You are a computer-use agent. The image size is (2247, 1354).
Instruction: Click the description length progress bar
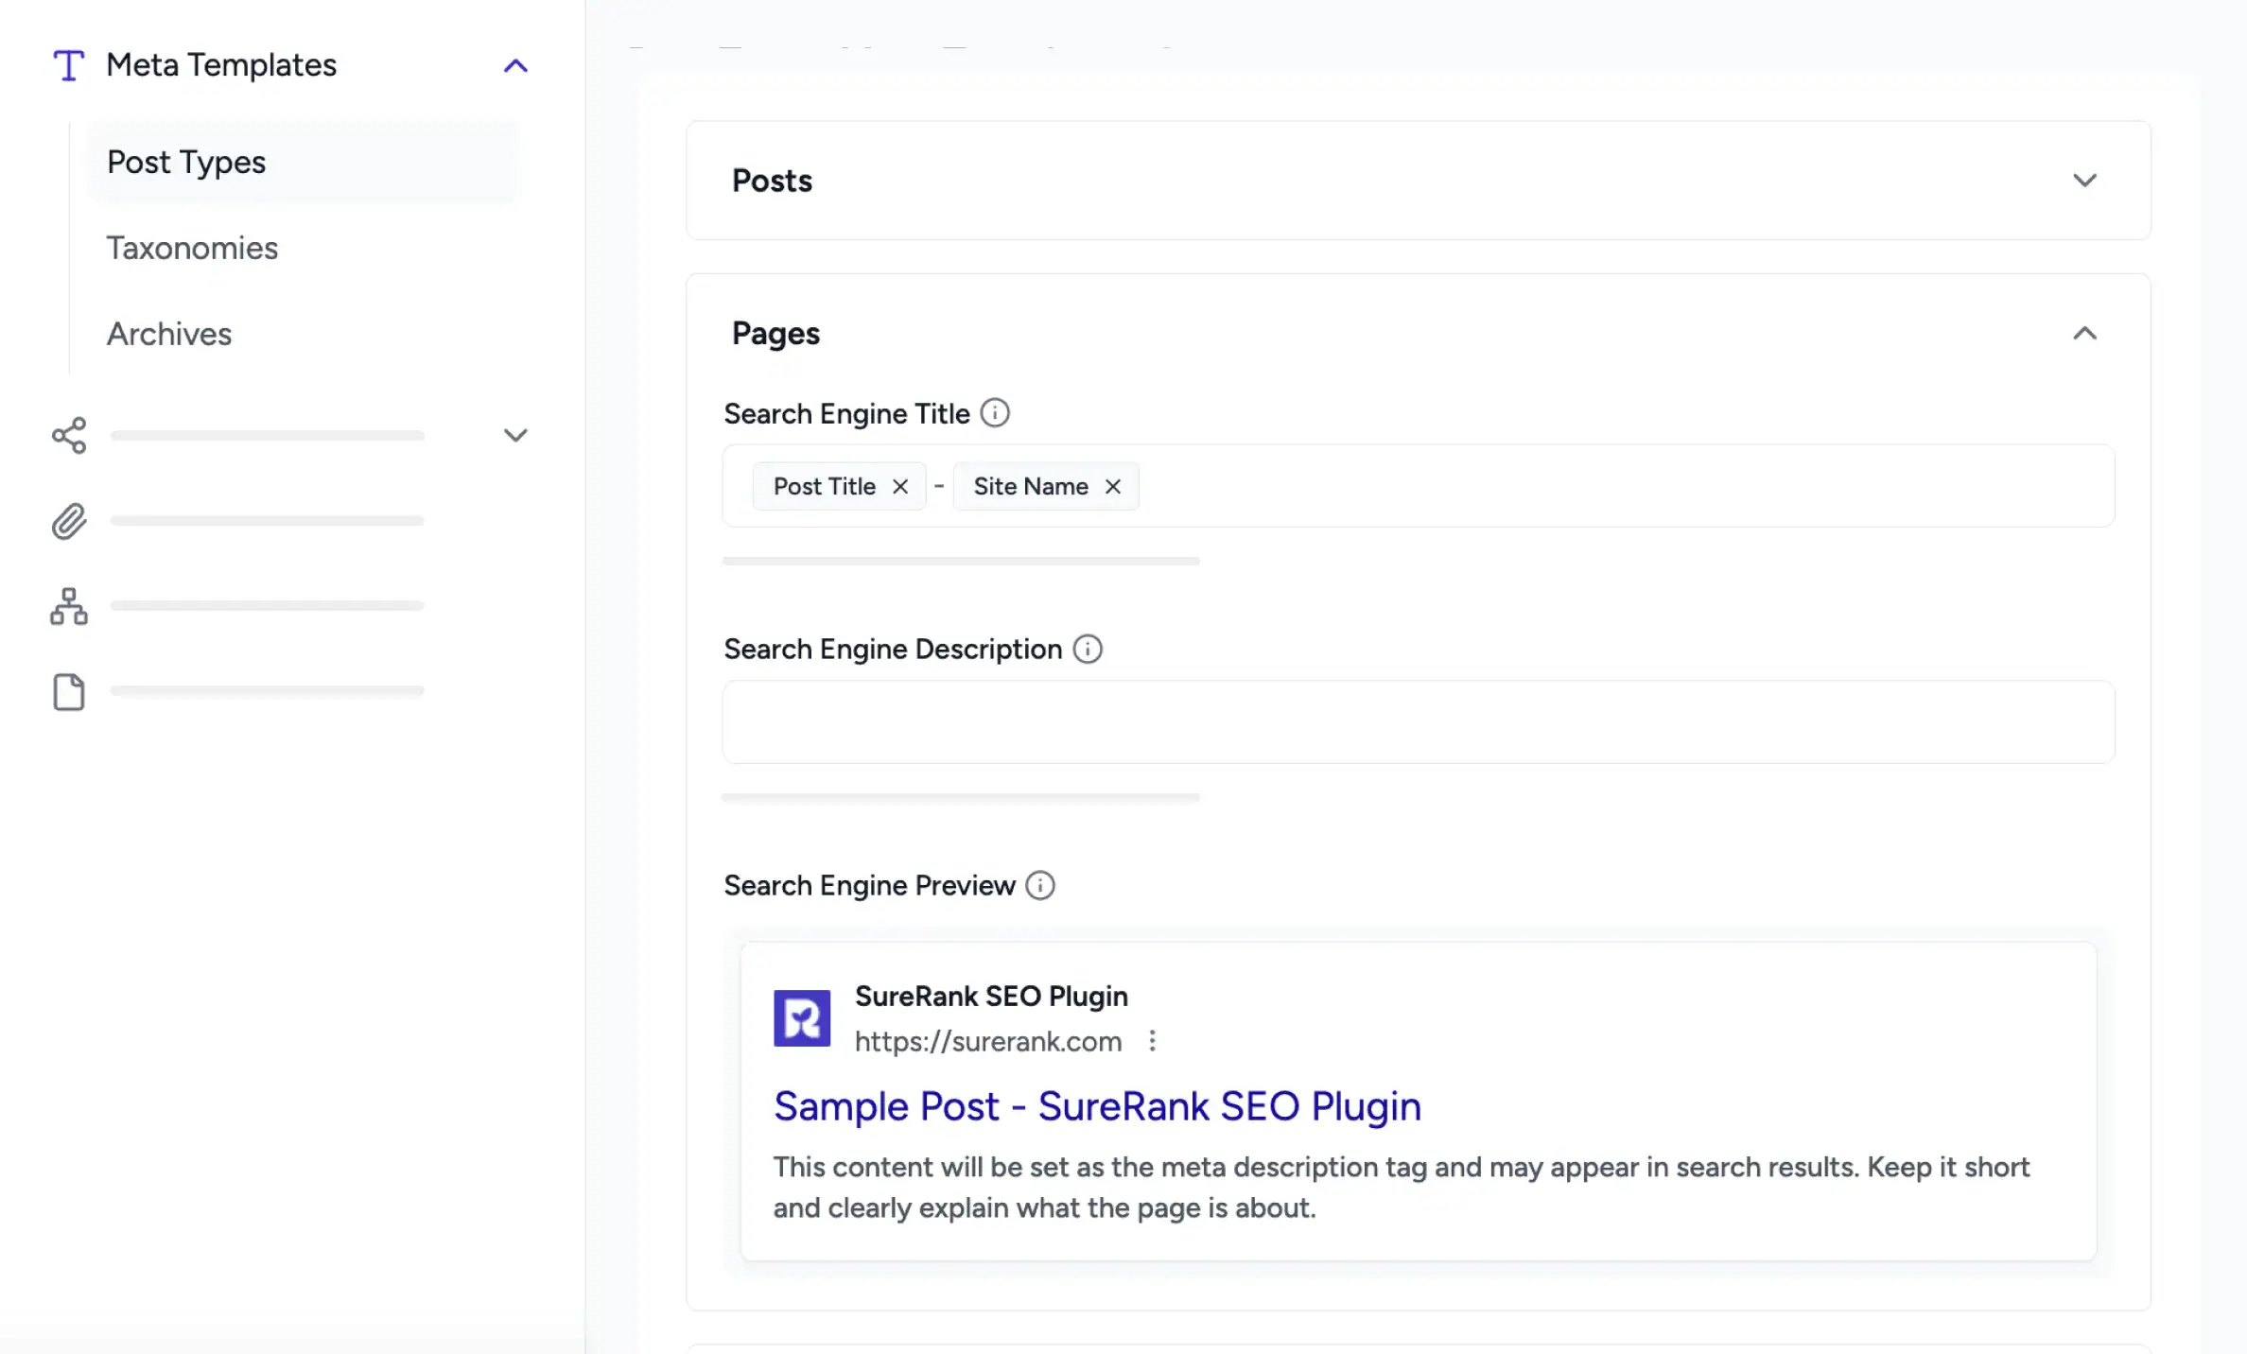click(x=961, y=797)
